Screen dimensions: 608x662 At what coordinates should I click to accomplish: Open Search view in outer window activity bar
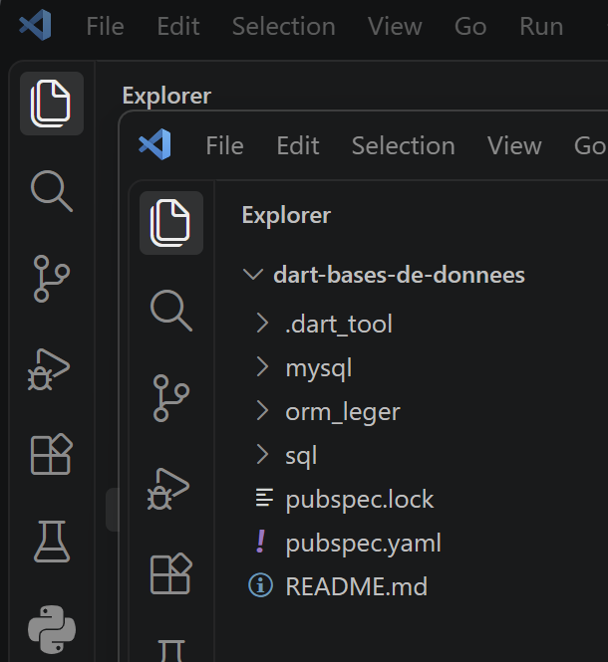[52, 191]
